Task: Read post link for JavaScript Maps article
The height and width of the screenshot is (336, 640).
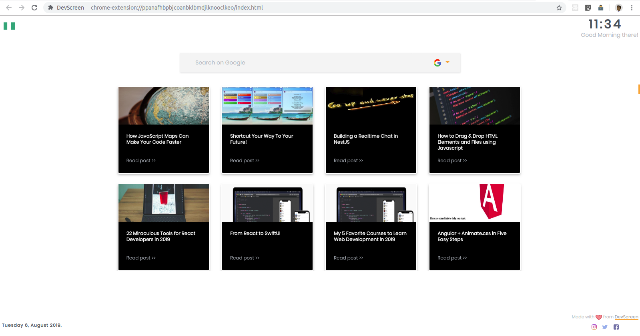Action: [x=141, y=161]
